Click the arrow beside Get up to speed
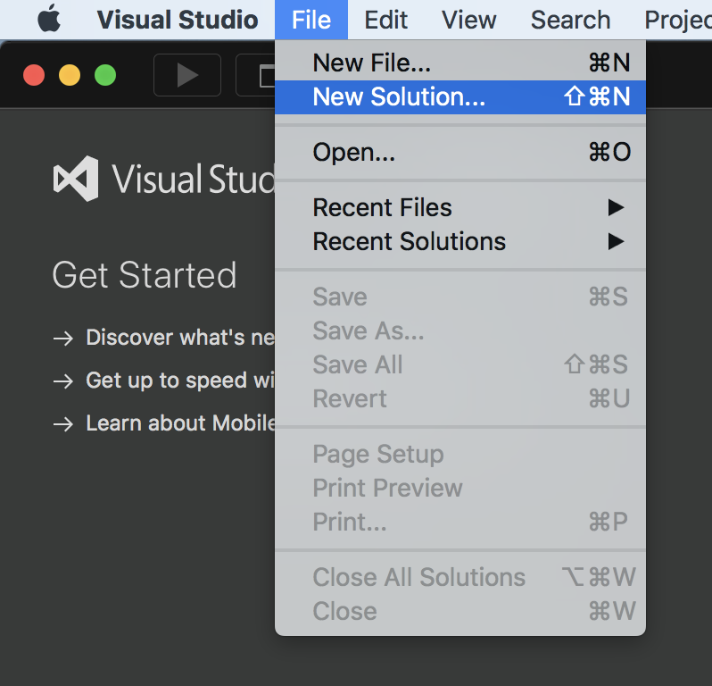The image size is (712, 686). (62, 381)
